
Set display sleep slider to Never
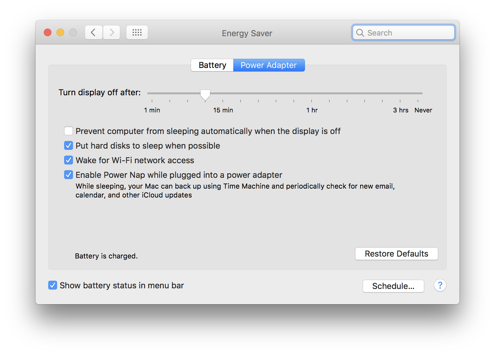point(418,93)
